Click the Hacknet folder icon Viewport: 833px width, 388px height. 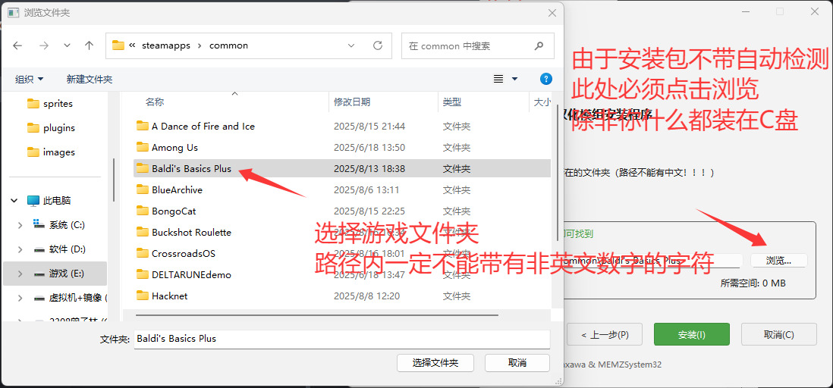(143, 296)
